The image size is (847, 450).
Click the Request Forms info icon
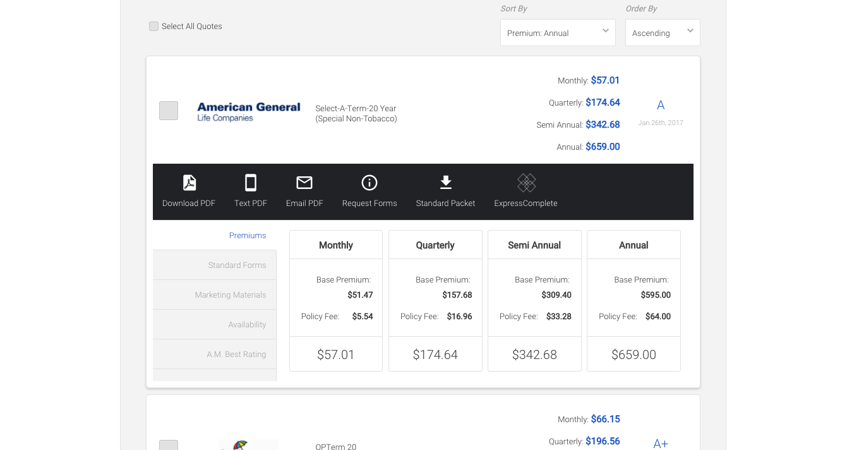pos(369,183)
